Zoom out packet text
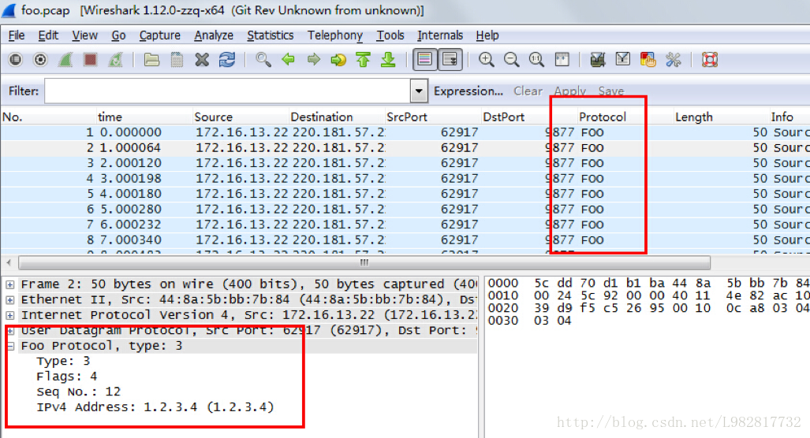810x438 pixels. pyautogui.click(x=511, y=60)
